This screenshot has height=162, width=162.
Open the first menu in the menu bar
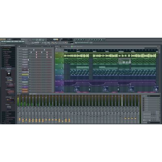click(2, 42)
